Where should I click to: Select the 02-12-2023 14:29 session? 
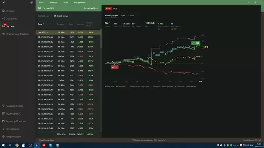click(x=68, y=90)
